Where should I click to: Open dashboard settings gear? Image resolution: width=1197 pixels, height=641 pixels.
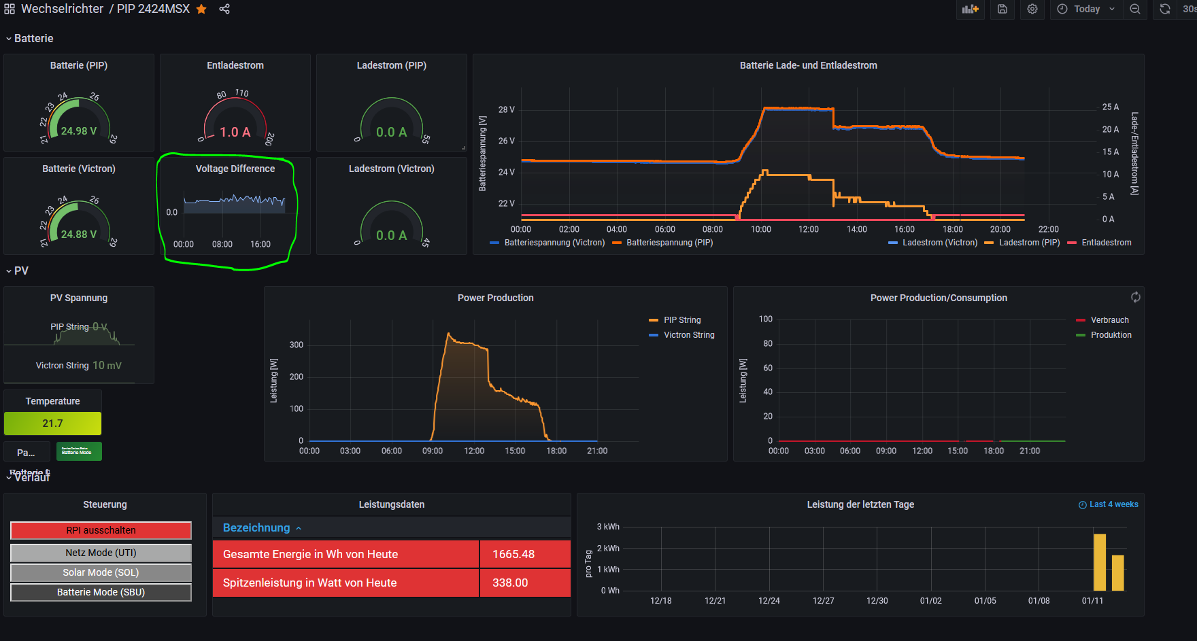1032,9
